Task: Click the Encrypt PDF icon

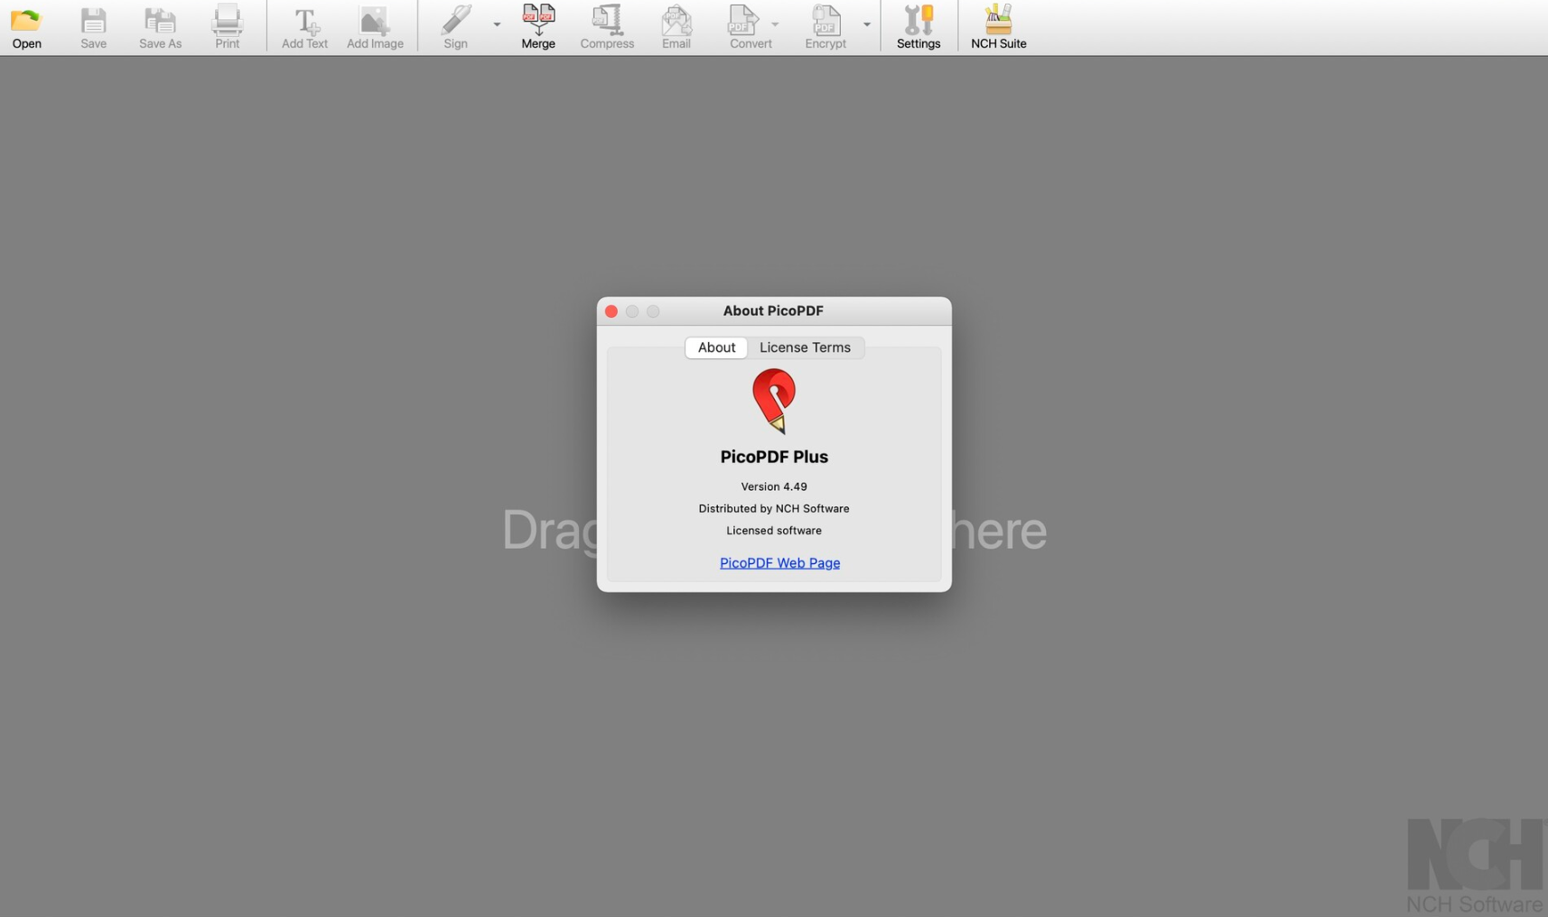Action: point(825,27)
